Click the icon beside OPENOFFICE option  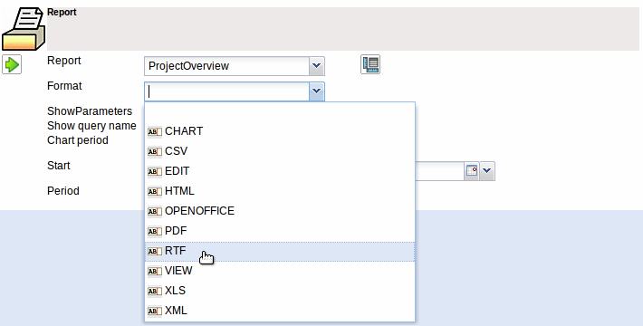[155, 211]
